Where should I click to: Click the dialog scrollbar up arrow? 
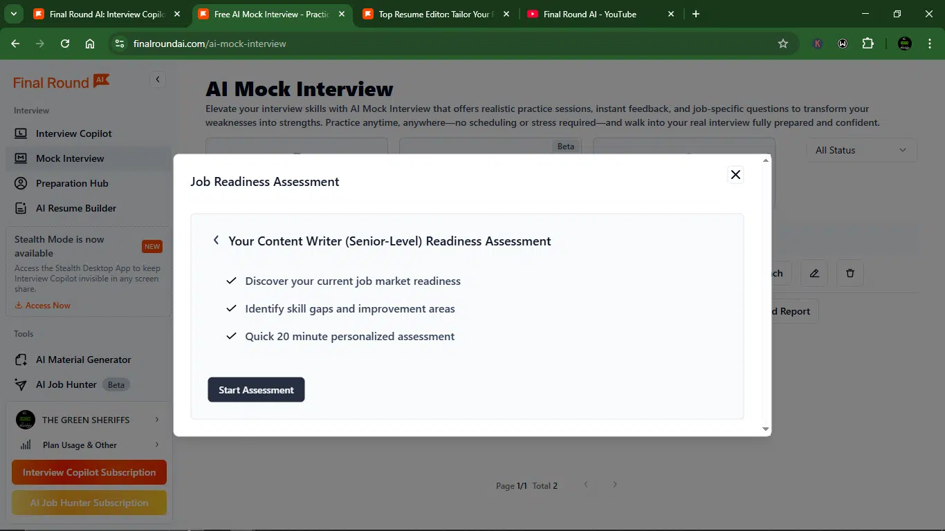[x=765, y=160]
